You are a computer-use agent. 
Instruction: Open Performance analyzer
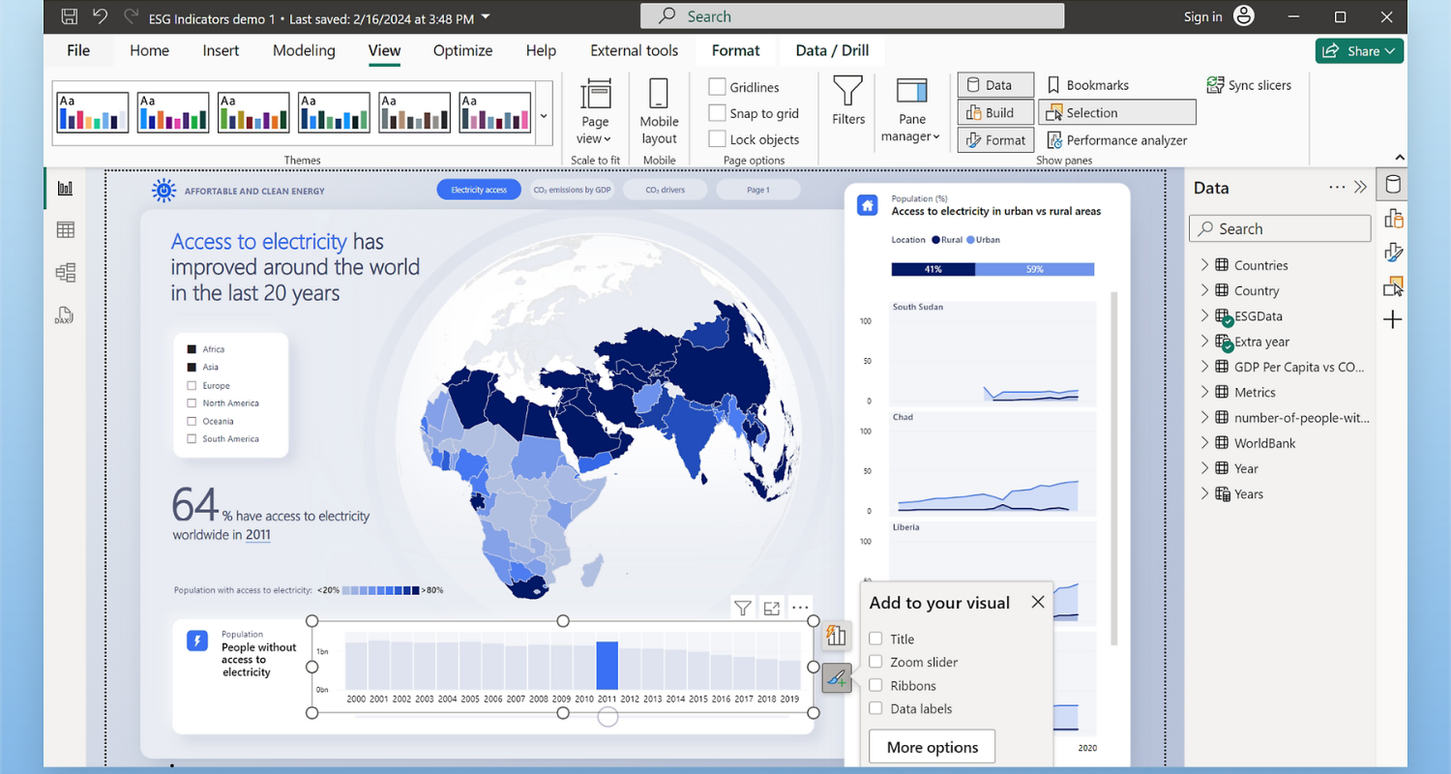pyautogui.click(x=1117, y=140)
